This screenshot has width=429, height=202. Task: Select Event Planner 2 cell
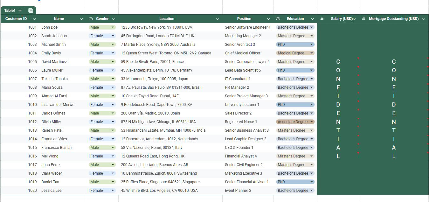click(248, 191)
